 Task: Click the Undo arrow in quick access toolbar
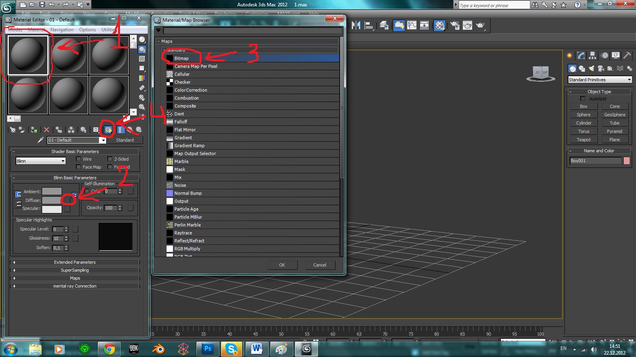coord(52,5)
